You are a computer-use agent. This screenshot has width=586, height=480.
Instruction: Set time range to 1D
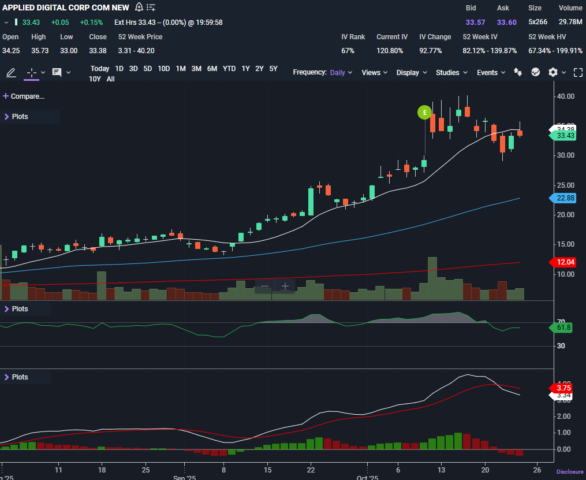[x=119, y=68]
